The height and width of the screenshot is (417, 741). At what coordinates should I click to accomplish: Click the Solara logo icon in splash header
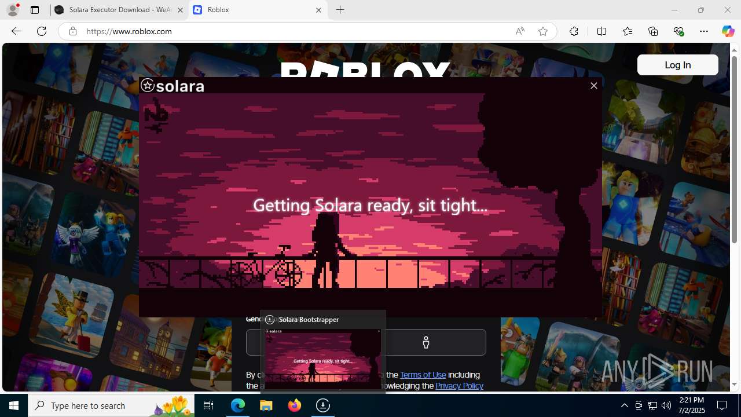click(x=148, y=86)
